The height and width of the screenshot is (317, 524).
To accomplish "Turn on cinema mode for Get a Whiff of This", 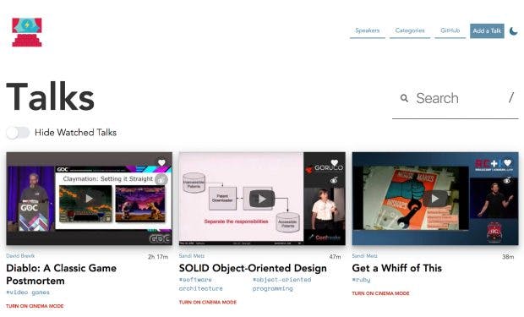I will point(380,293).
